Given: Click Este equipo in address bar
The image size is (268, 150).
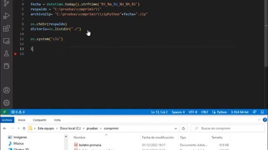Looking at the screenshot, I should click(46, 128).
